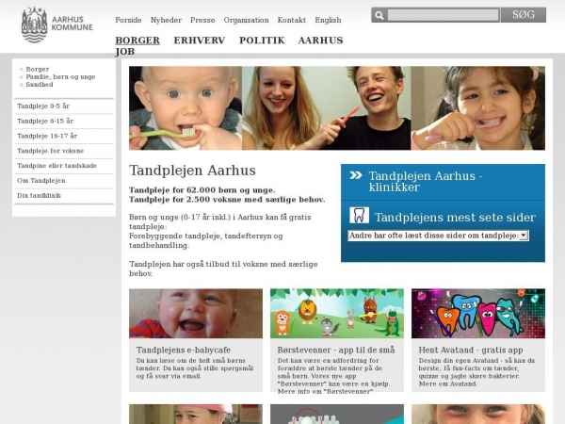
Task: Open Tandpine eller tandskade sidebar item
Action: pyautogui.click(x=64, y=166)
